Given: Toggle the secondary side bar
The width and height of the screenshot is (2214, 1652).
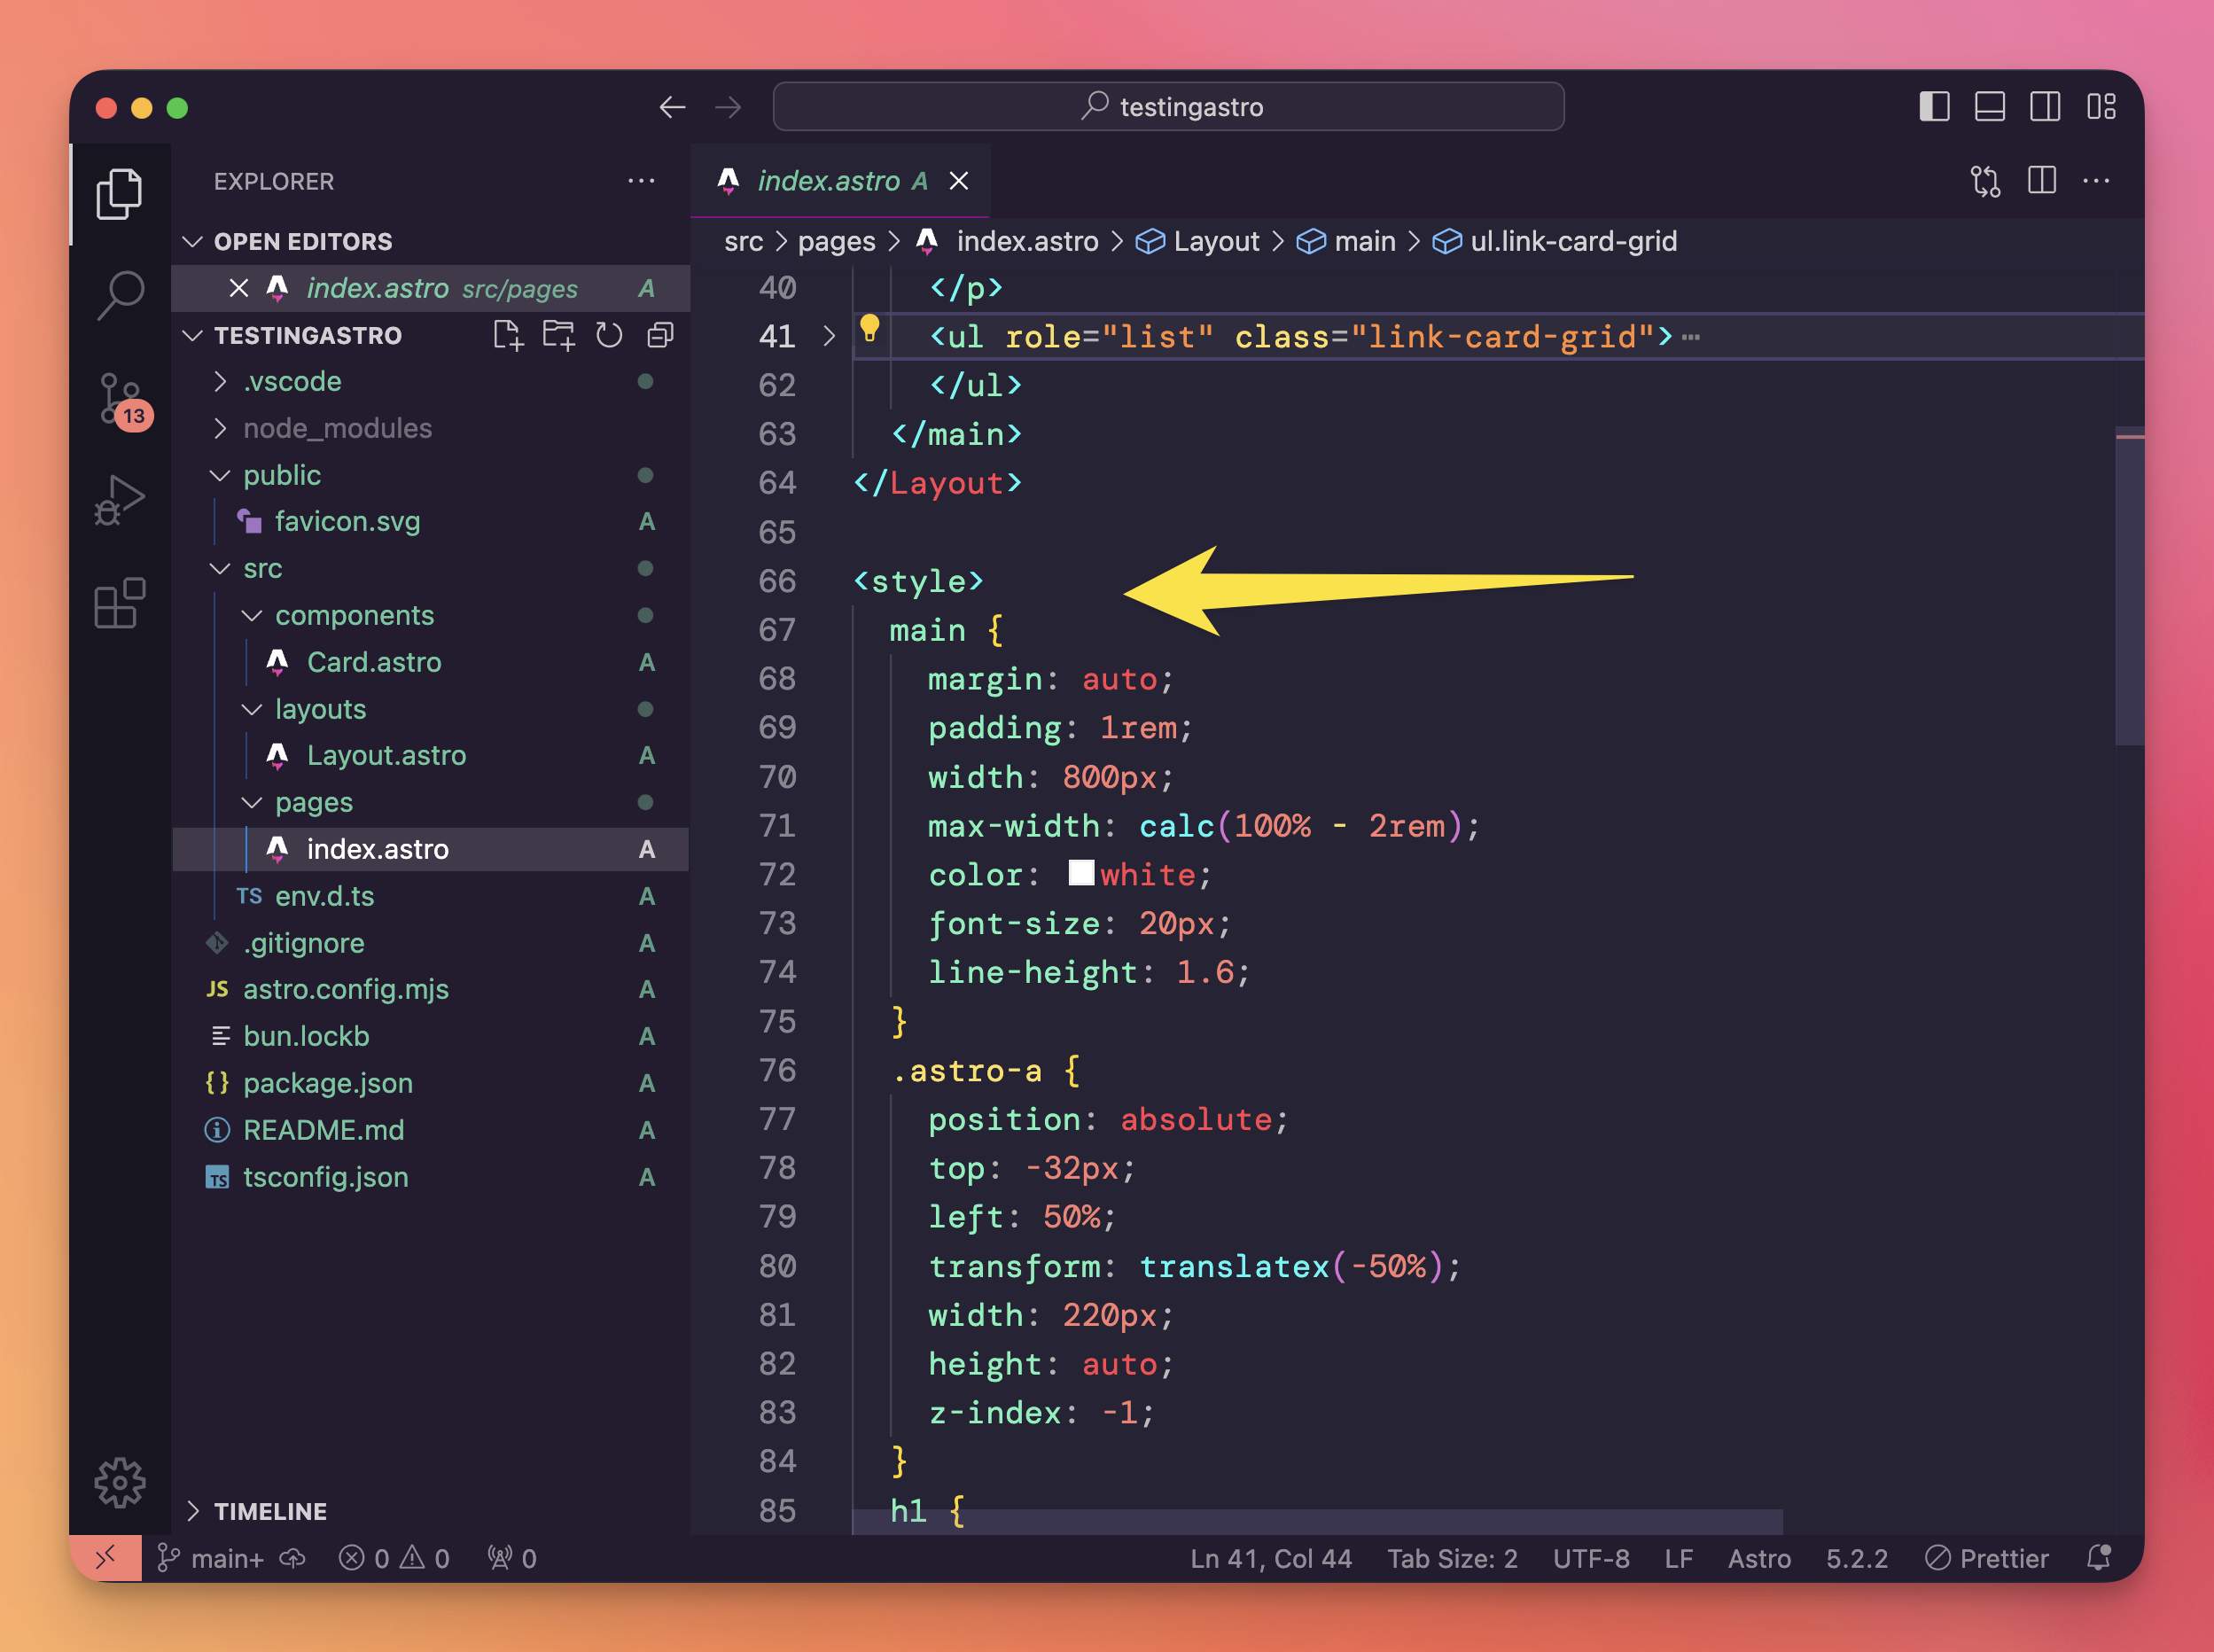Looking at the screenshot, I should [2045, 107].
